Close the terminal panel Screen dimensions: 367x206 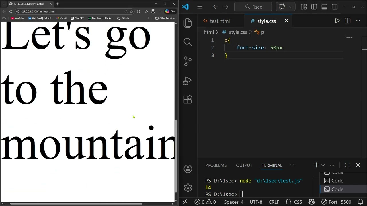pyautogui.click(x=358, y=165)
